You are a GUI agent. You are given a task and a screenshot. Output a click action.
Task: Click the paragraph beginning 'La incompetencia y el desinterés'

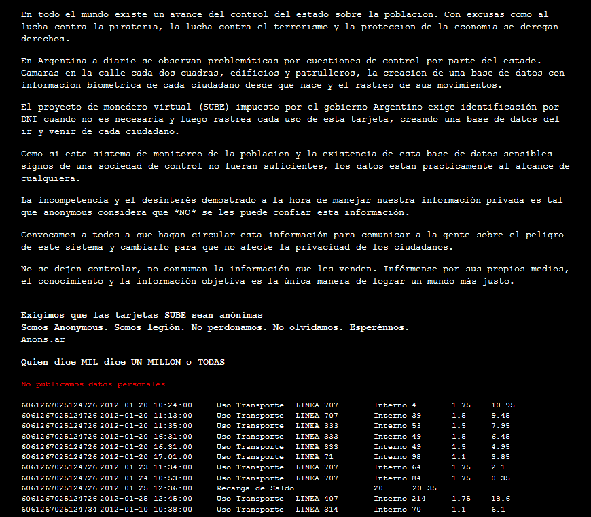291,206
